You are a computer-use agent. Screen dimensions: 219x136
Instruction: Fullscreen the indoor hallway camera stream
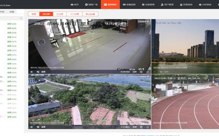(x=148, y=72)
